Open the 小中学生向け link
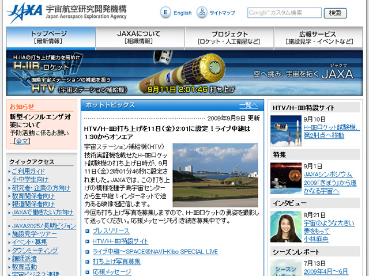This screenshot has width=369, height=276. (x=31, y=180)
